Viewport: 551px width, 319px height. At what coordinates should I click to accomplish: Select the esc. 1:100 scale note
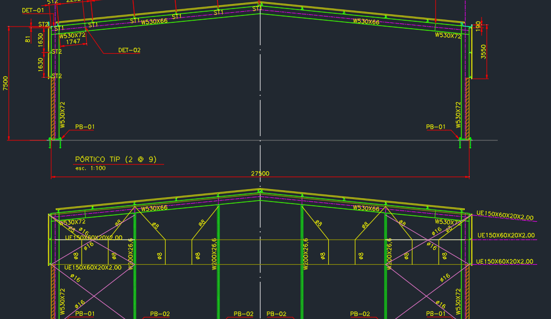click(91, 168)
